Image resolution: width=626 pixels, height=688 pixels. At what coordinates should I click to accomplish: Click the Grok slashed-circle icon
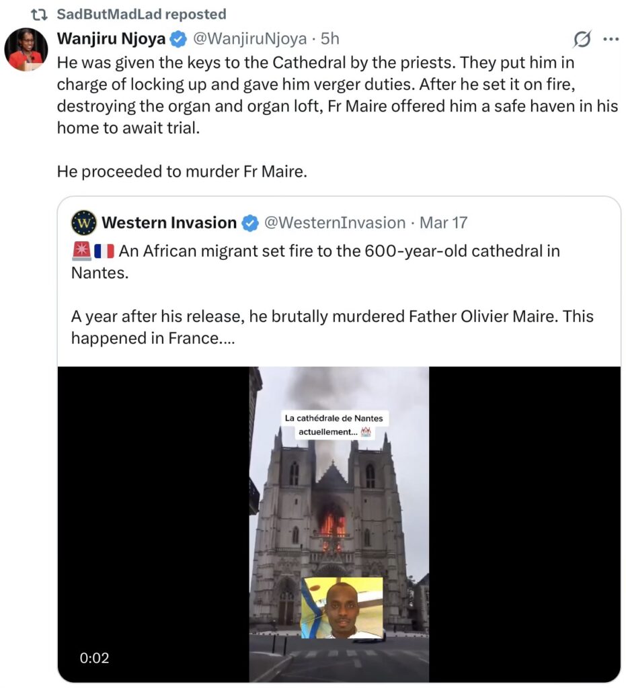[x=582, y=40]
